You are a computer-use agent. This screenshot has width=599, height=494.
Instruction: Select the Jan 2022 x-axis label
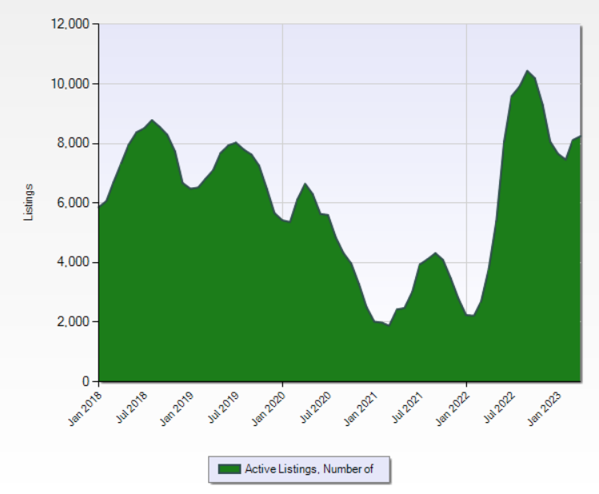(452, 405)
